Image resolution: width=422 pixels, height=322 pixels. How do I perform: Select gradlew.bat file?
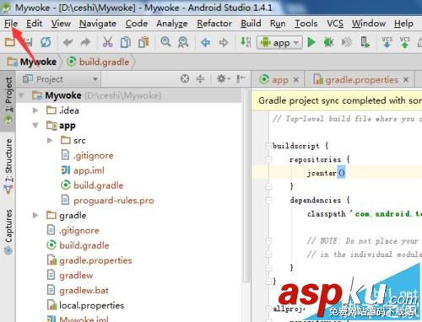point(78,290)
